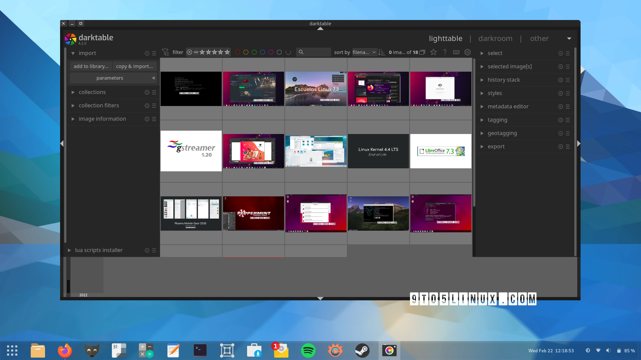641x360 pixels.
Task: Click the contextual help question mark icon
Action: pos(444,52)
